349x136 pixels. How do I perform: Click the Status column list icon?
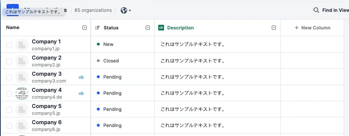click(x=97, y=28)
